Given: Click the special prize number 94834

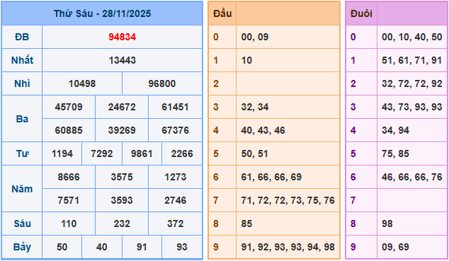Looking at the screenshot, I should [123, 37].
